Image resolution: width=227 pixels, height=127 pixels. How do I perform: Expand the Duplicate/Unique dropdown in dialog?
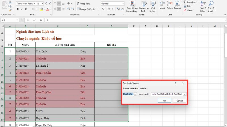click(135, 94)
